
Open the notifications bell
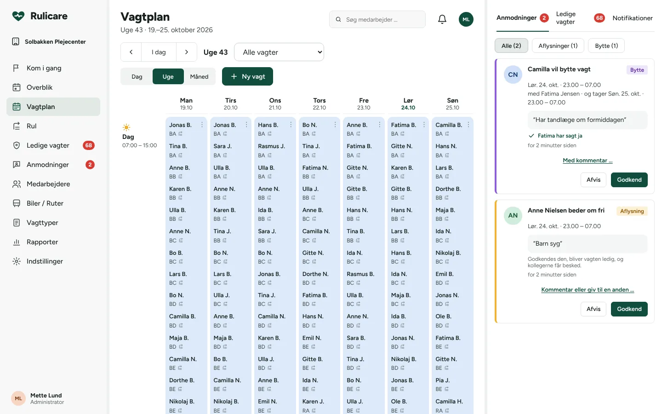pyautogui.click(x=442, y=19)
